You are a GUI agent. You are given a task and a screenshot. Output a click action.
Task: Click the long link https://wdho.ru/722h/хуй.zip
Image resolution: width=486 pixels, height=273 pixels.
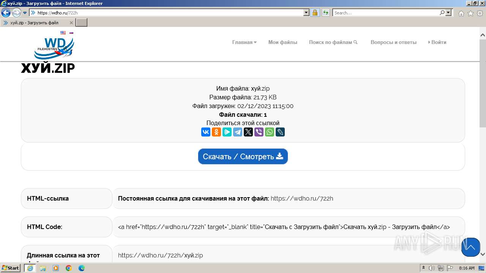pyautogui.click(x=161, y=255)
